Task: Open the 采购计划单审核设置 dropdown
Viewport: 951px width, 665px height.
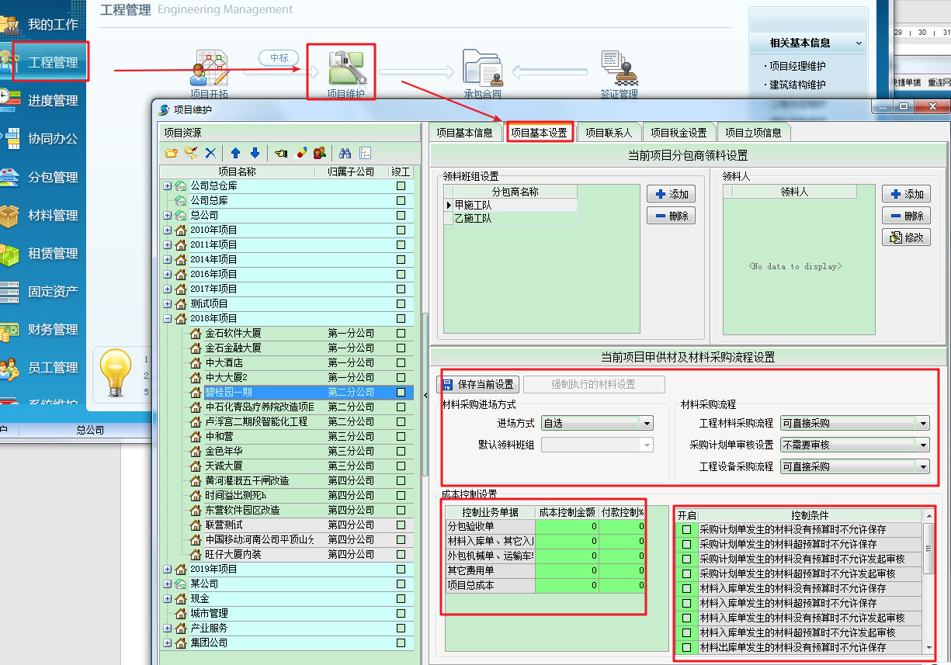Action: 923,445
